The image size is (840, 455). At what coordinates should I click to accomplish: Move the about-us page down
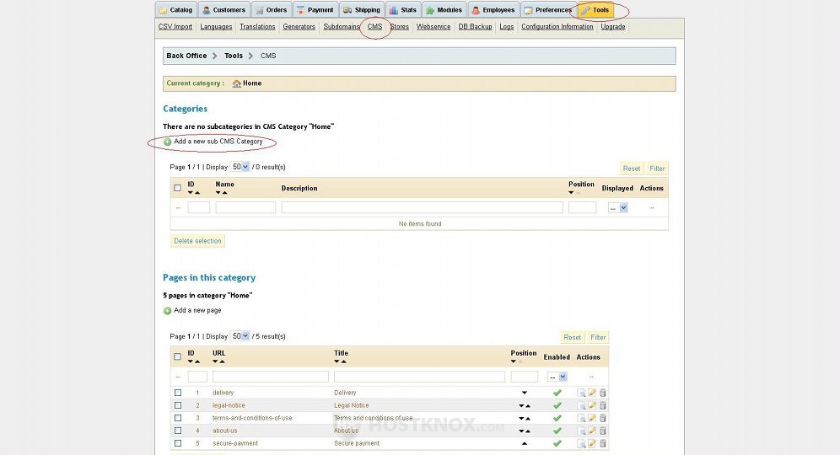coord(520,431)
